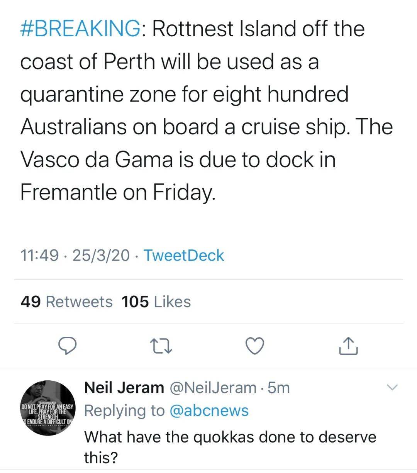Tap the tweet text mentioning Rottnest Island
This screenshot has height=473, width=417.
207,110
